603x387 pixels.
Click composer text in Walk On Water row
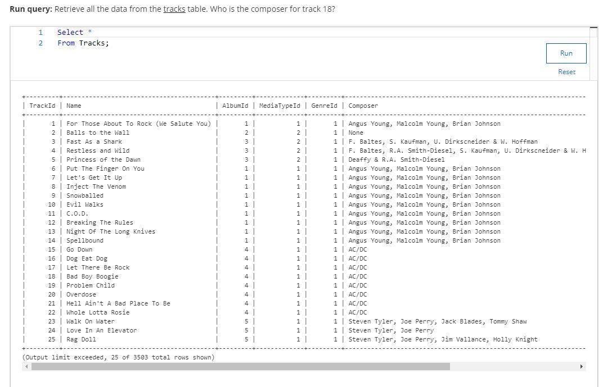[x=438, y=321]
